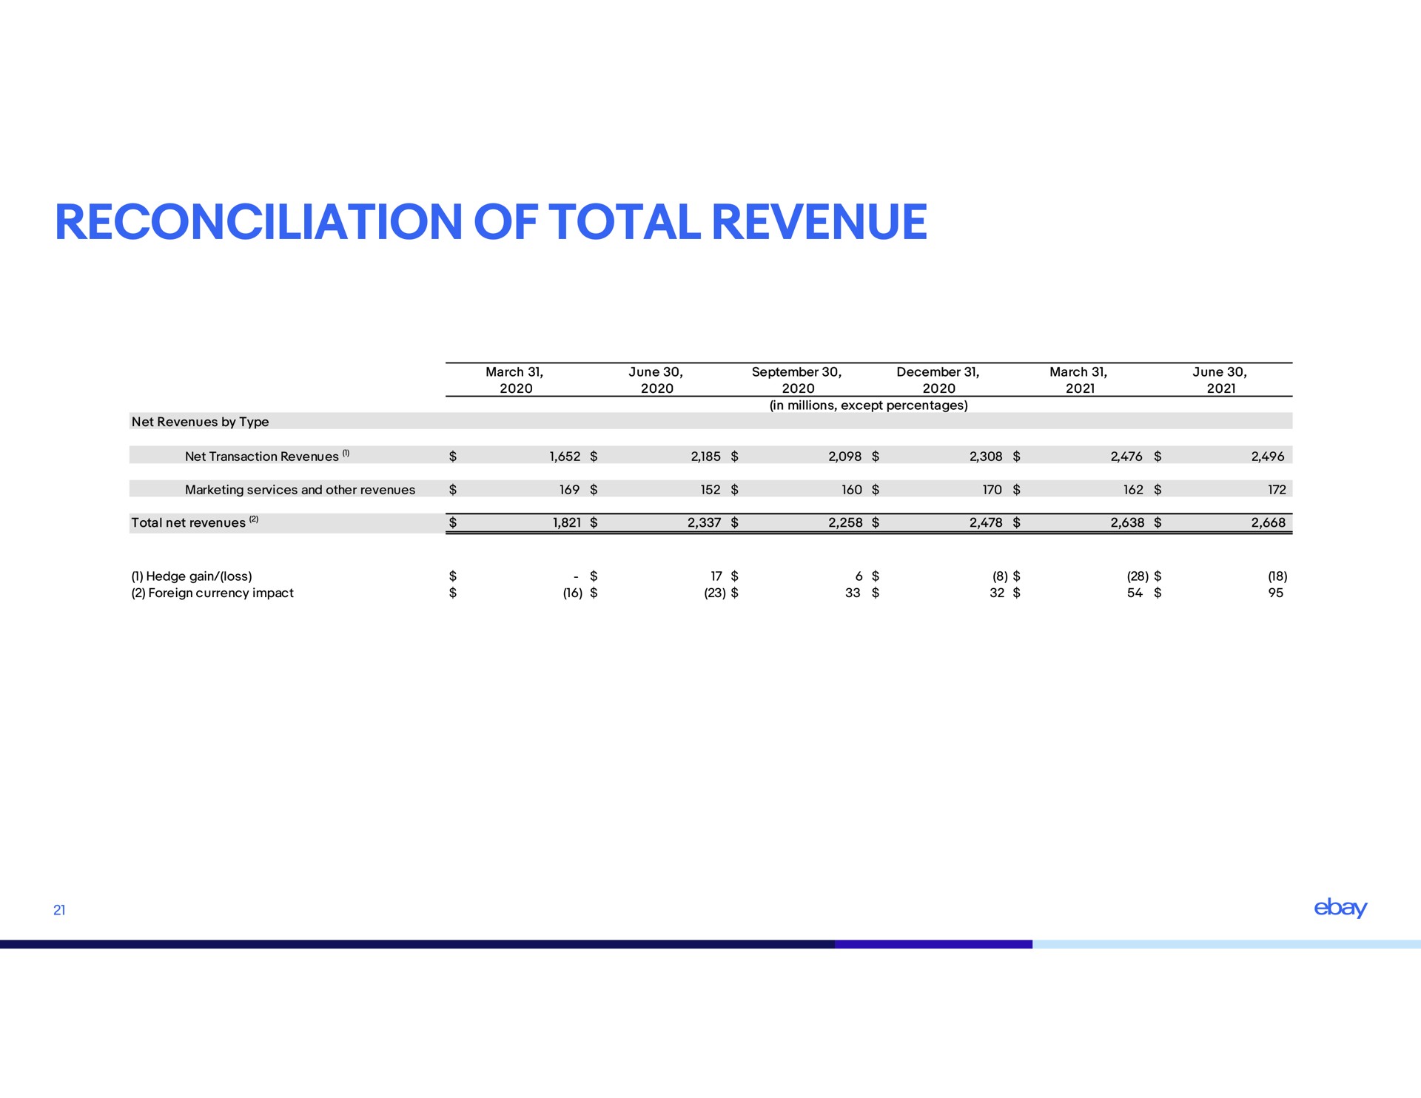This screenshot has width=1421, height=1098.
Task: Click marketing services value 160
Action: (852, 490)
